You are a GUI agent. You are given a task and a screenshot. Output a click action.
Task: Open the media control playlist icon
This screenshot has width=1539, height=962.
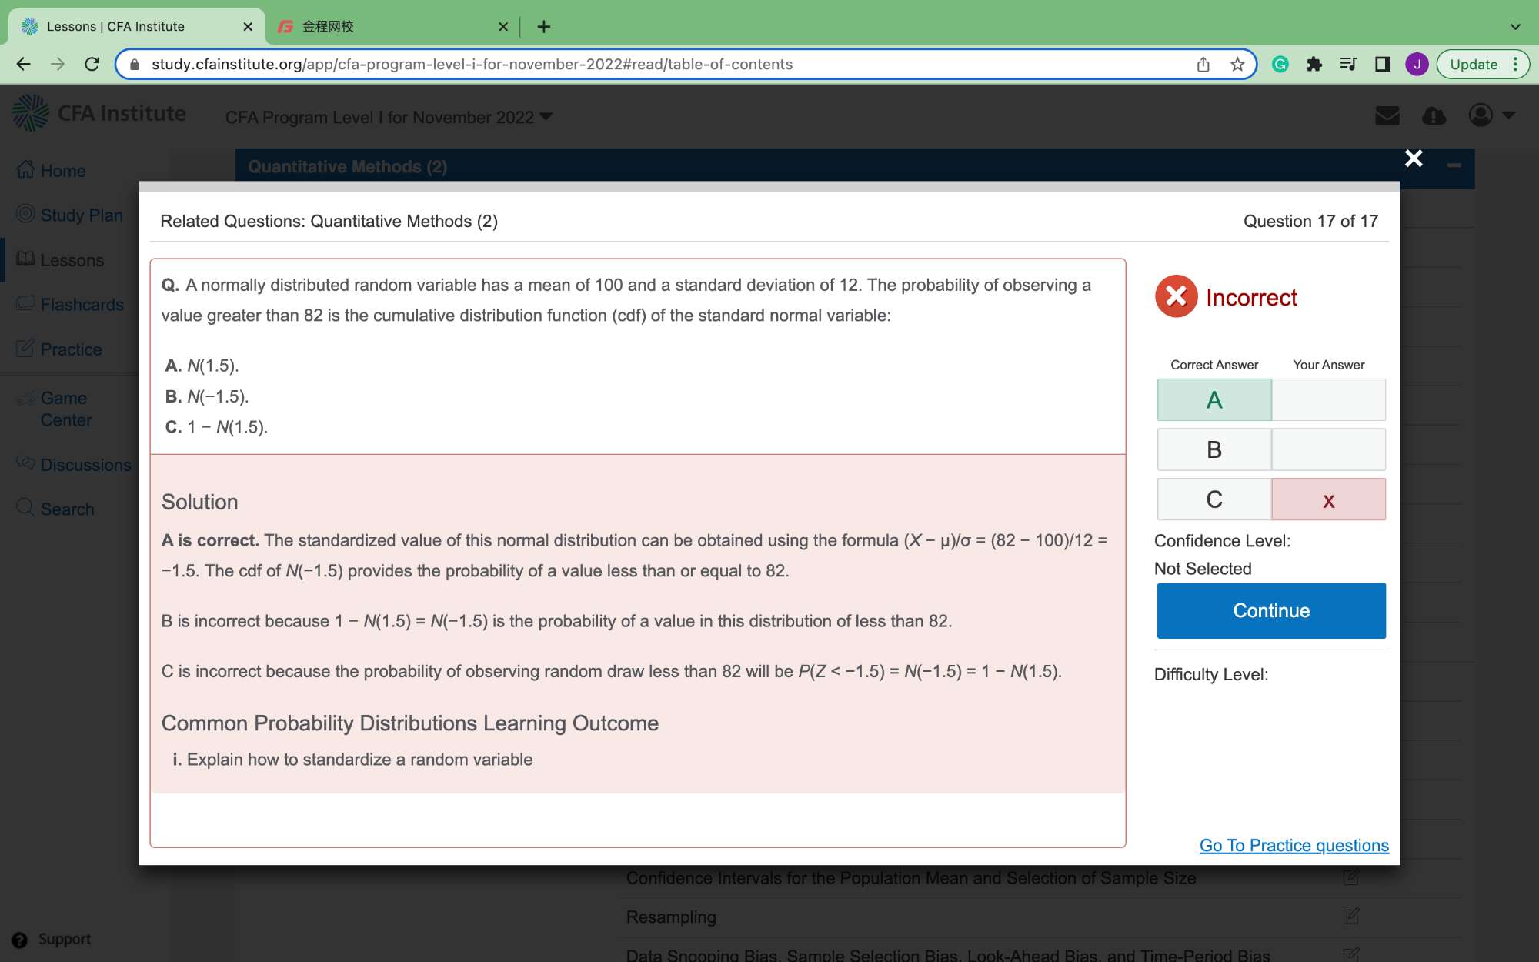(x=1348, y=65)
